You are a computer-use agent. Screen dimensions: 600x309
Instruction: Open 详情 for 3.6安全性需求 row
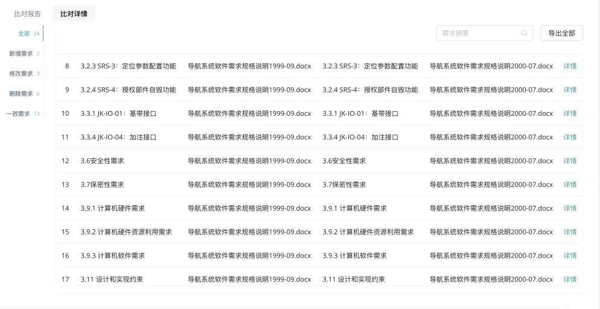pyautogui.click(x=570, y=161)
